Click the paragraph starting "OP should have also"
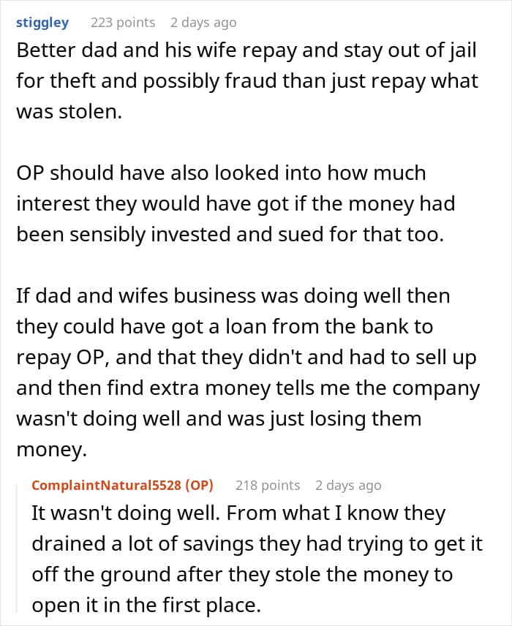Viewport: 512px width, 626px height. click(x=236, y=204)
